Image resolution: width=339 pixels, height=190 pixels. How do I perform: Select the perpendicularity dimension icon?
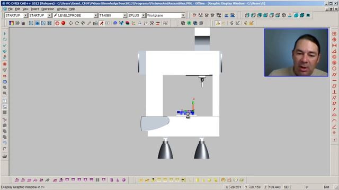[334, 92]
